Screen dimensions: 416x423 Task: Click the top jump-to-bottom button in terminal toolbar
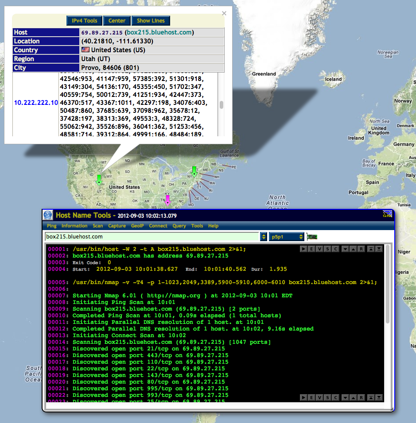(379, 249)
